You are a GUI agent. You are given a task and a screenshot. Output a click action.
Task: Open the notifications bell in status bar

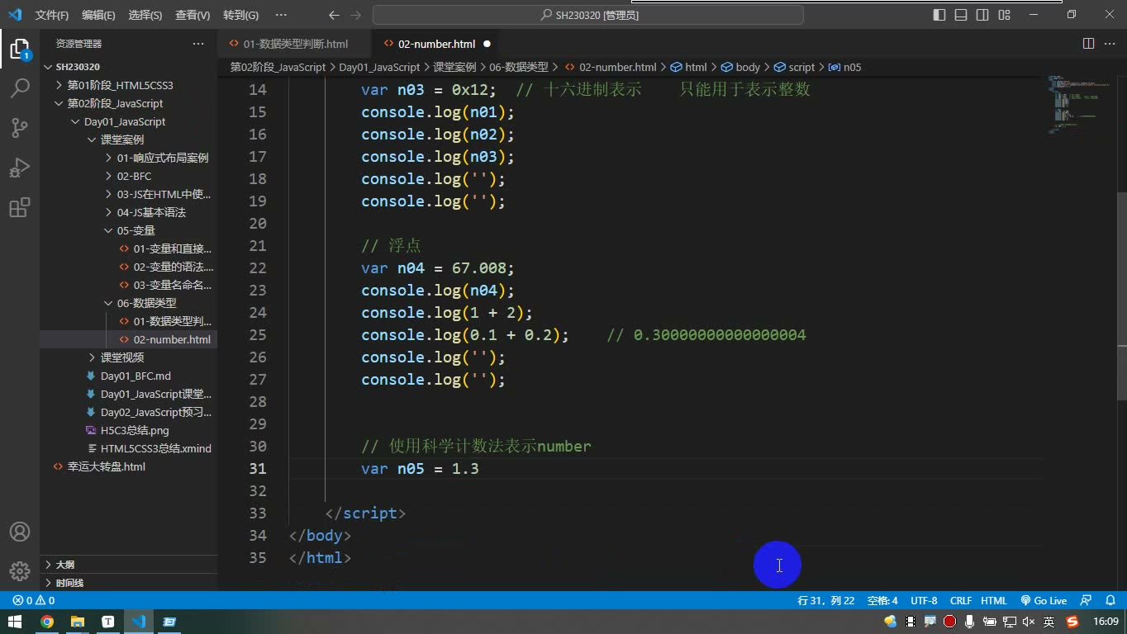(x=1111, y=601)
